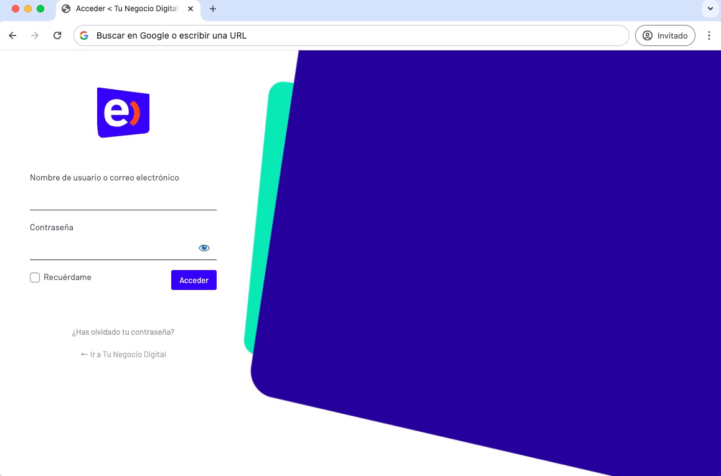Screen dimensions: 721x476
Task: Reload the current page
Action: point(57,35)
